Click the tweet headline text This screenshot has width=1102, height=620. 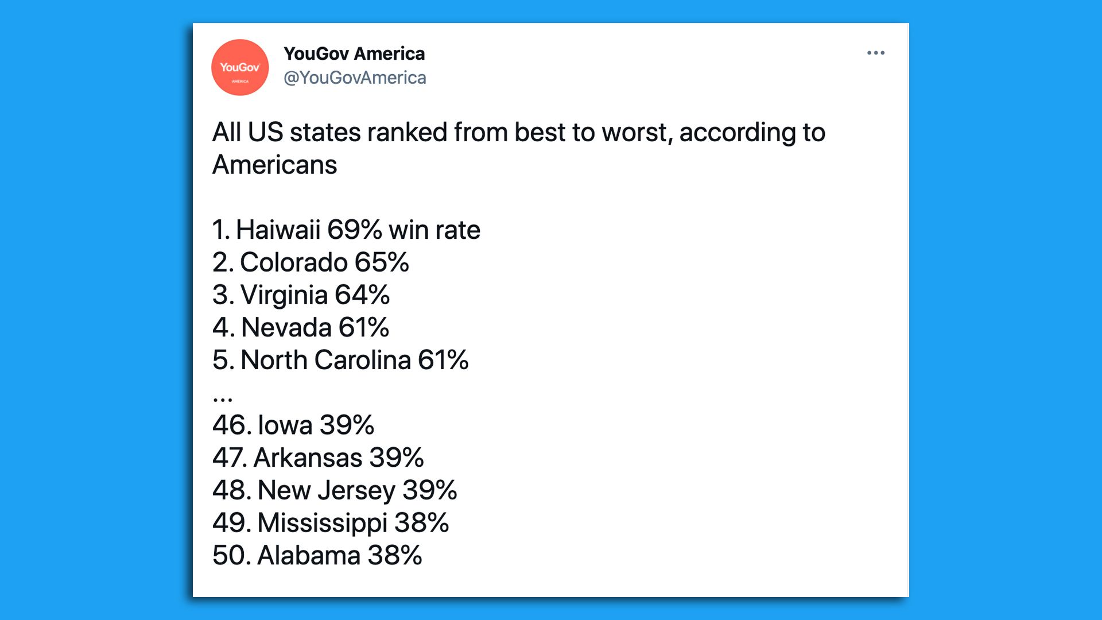click(517, 132)
